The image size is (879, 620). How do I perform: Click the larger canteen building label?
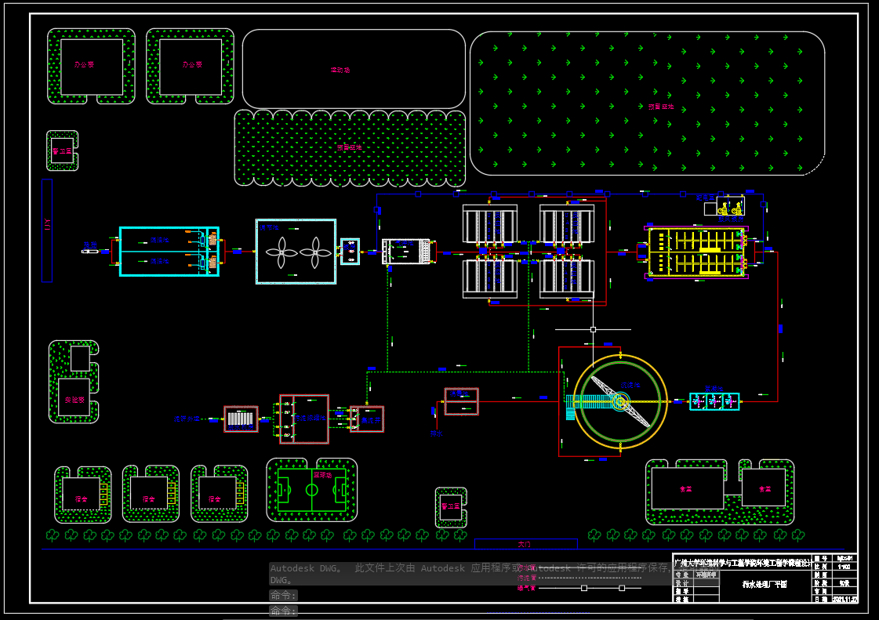pyautogui.click(x=685, y=489)
